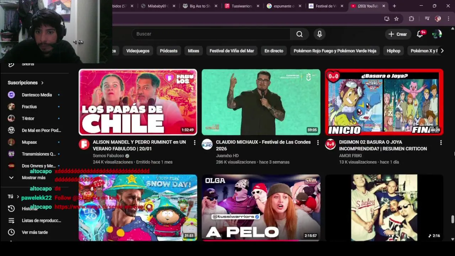
Task: Bookmark this page with star icon
Action: pyautogui.click(x=396, y=19)
